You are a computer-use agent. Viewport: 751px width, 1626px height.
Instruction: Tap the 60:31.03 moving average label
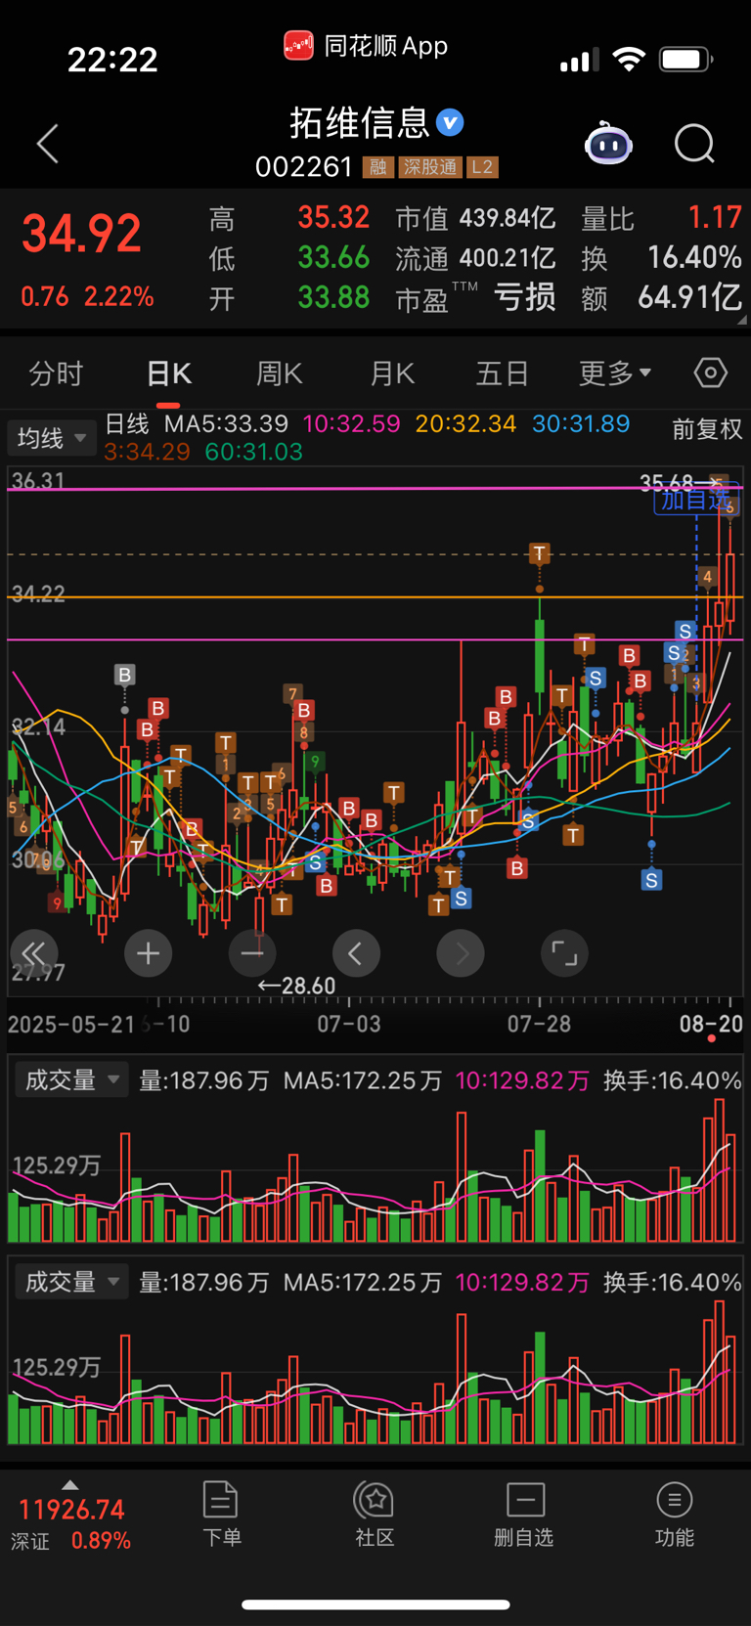[253, 452]
